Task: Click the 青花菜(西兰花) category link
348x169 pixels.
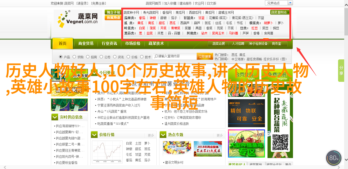Action: coord(243,18)
